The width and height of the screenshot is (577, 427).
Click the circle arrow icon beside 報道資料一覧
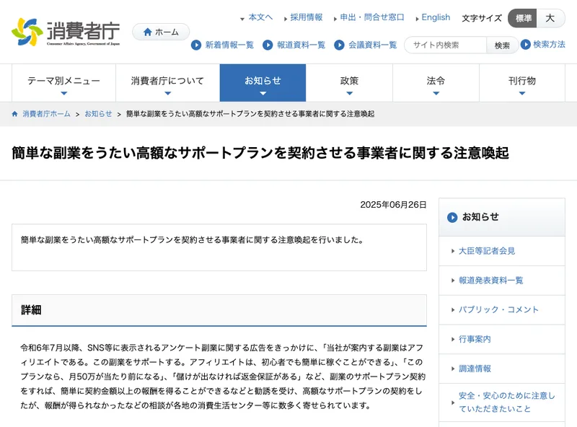pos(268,45)
